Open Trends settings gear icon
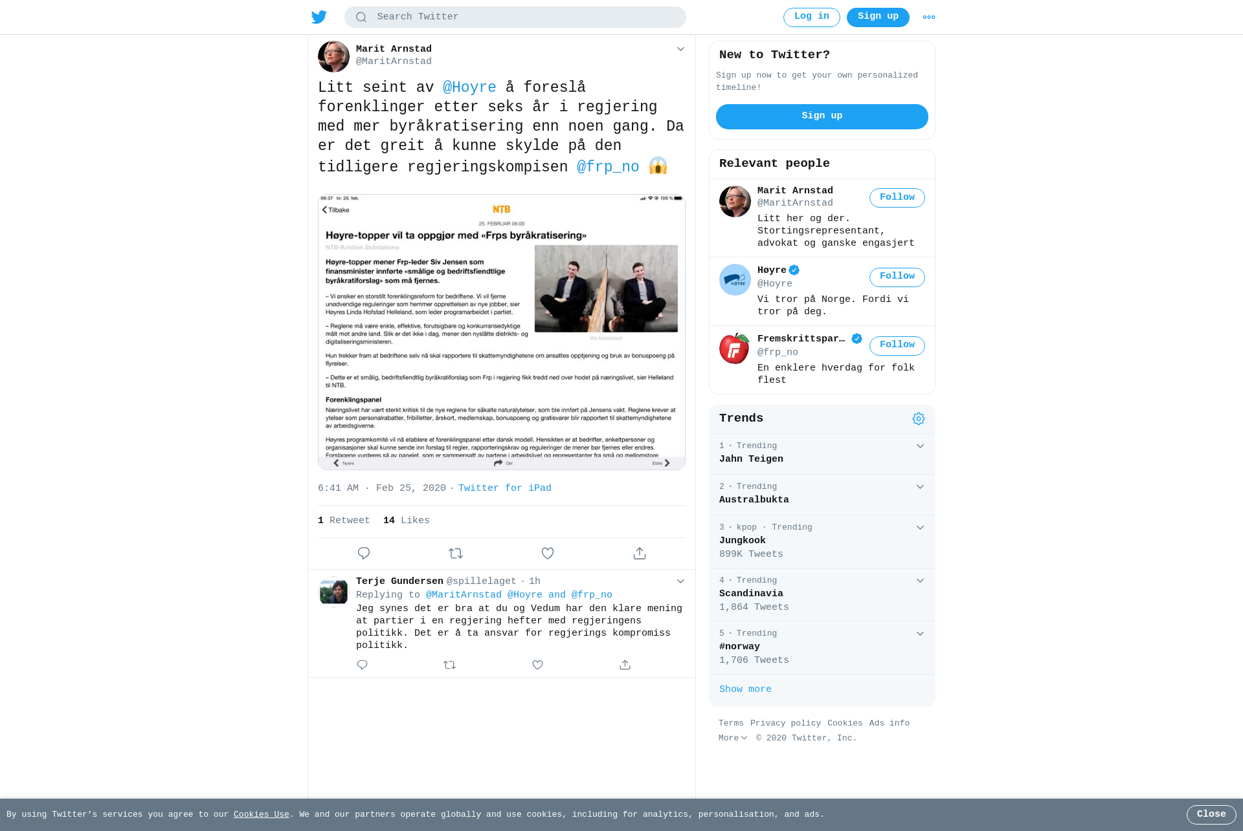1243x831 pixels. [919, 419]
